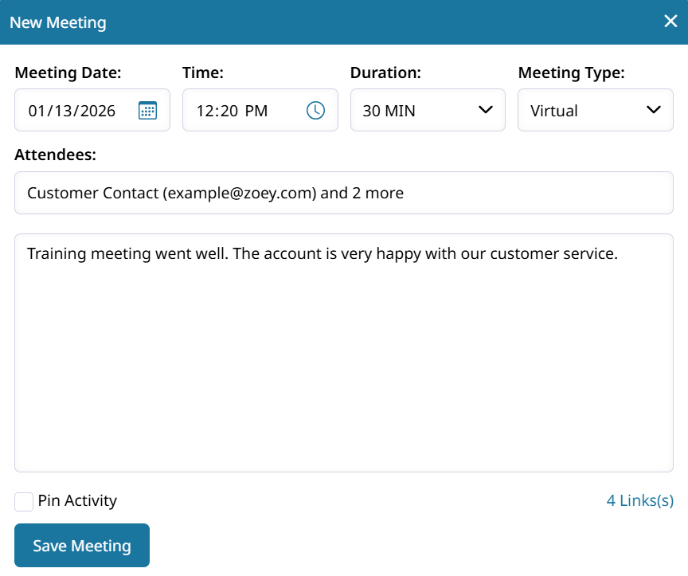Image resolution: width=688 pixels, height=576 pixels.
Task: Click the Attendees field with Customer Contact
Action: tap(344, 193)
